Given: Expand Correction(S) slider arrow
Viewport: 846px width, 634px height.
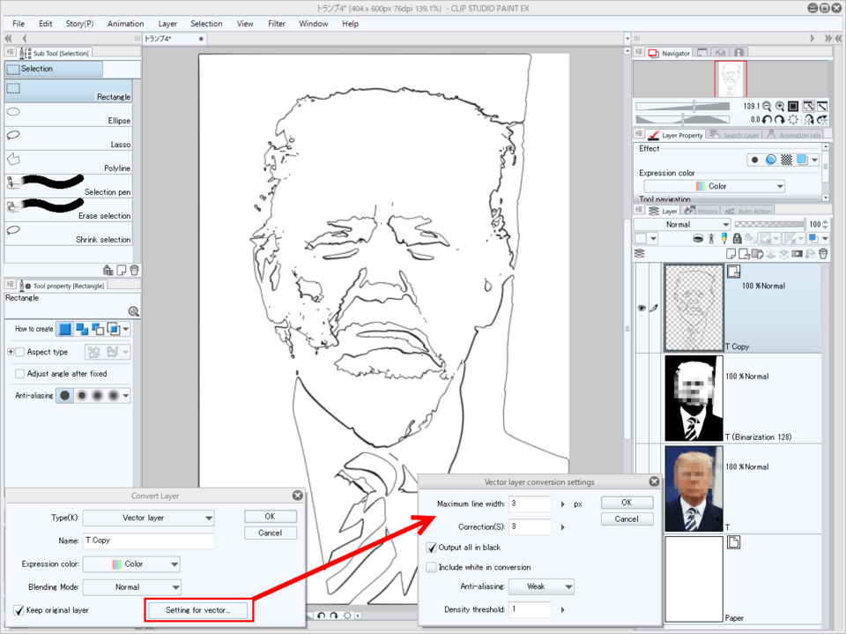Looking at the screenshot, I should pyautogui.click(x=563, y=527).
